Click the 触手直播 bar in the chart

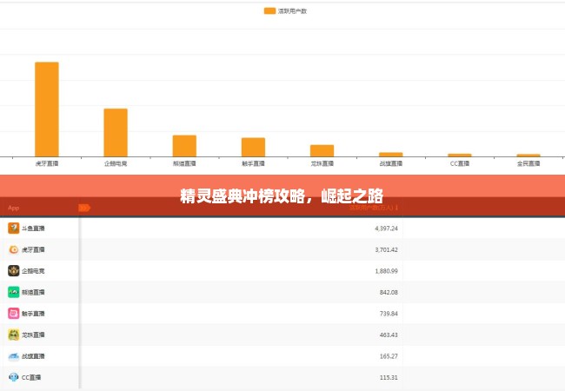click(253, 147)
